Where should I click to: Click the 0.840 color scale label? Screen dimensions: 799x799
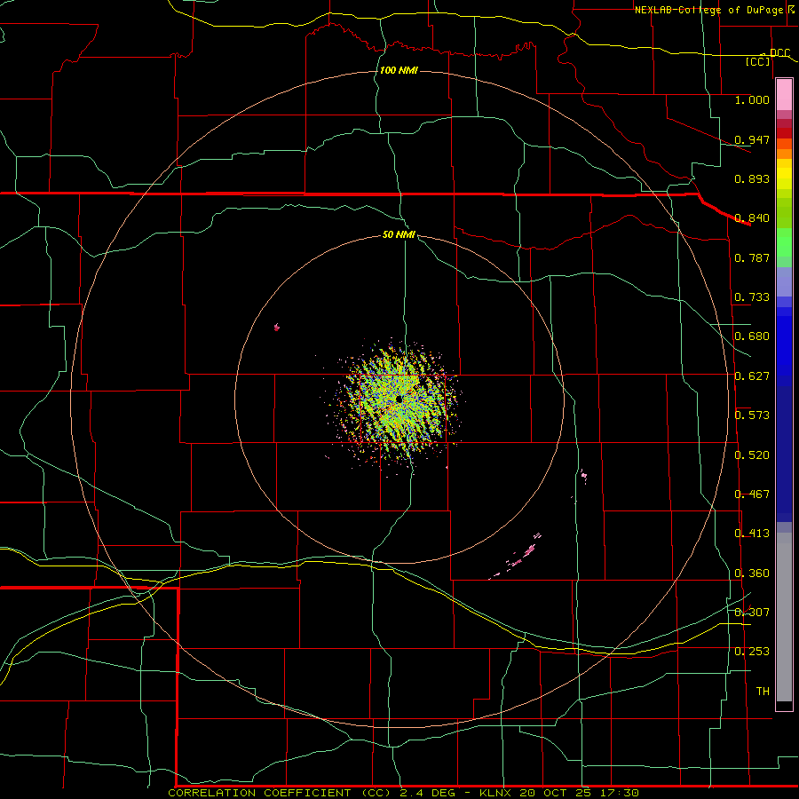click(752, 218)
